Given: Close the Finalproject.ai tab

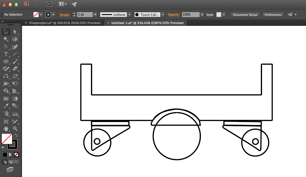Looking at the screenshot, I should pos(26,23).
